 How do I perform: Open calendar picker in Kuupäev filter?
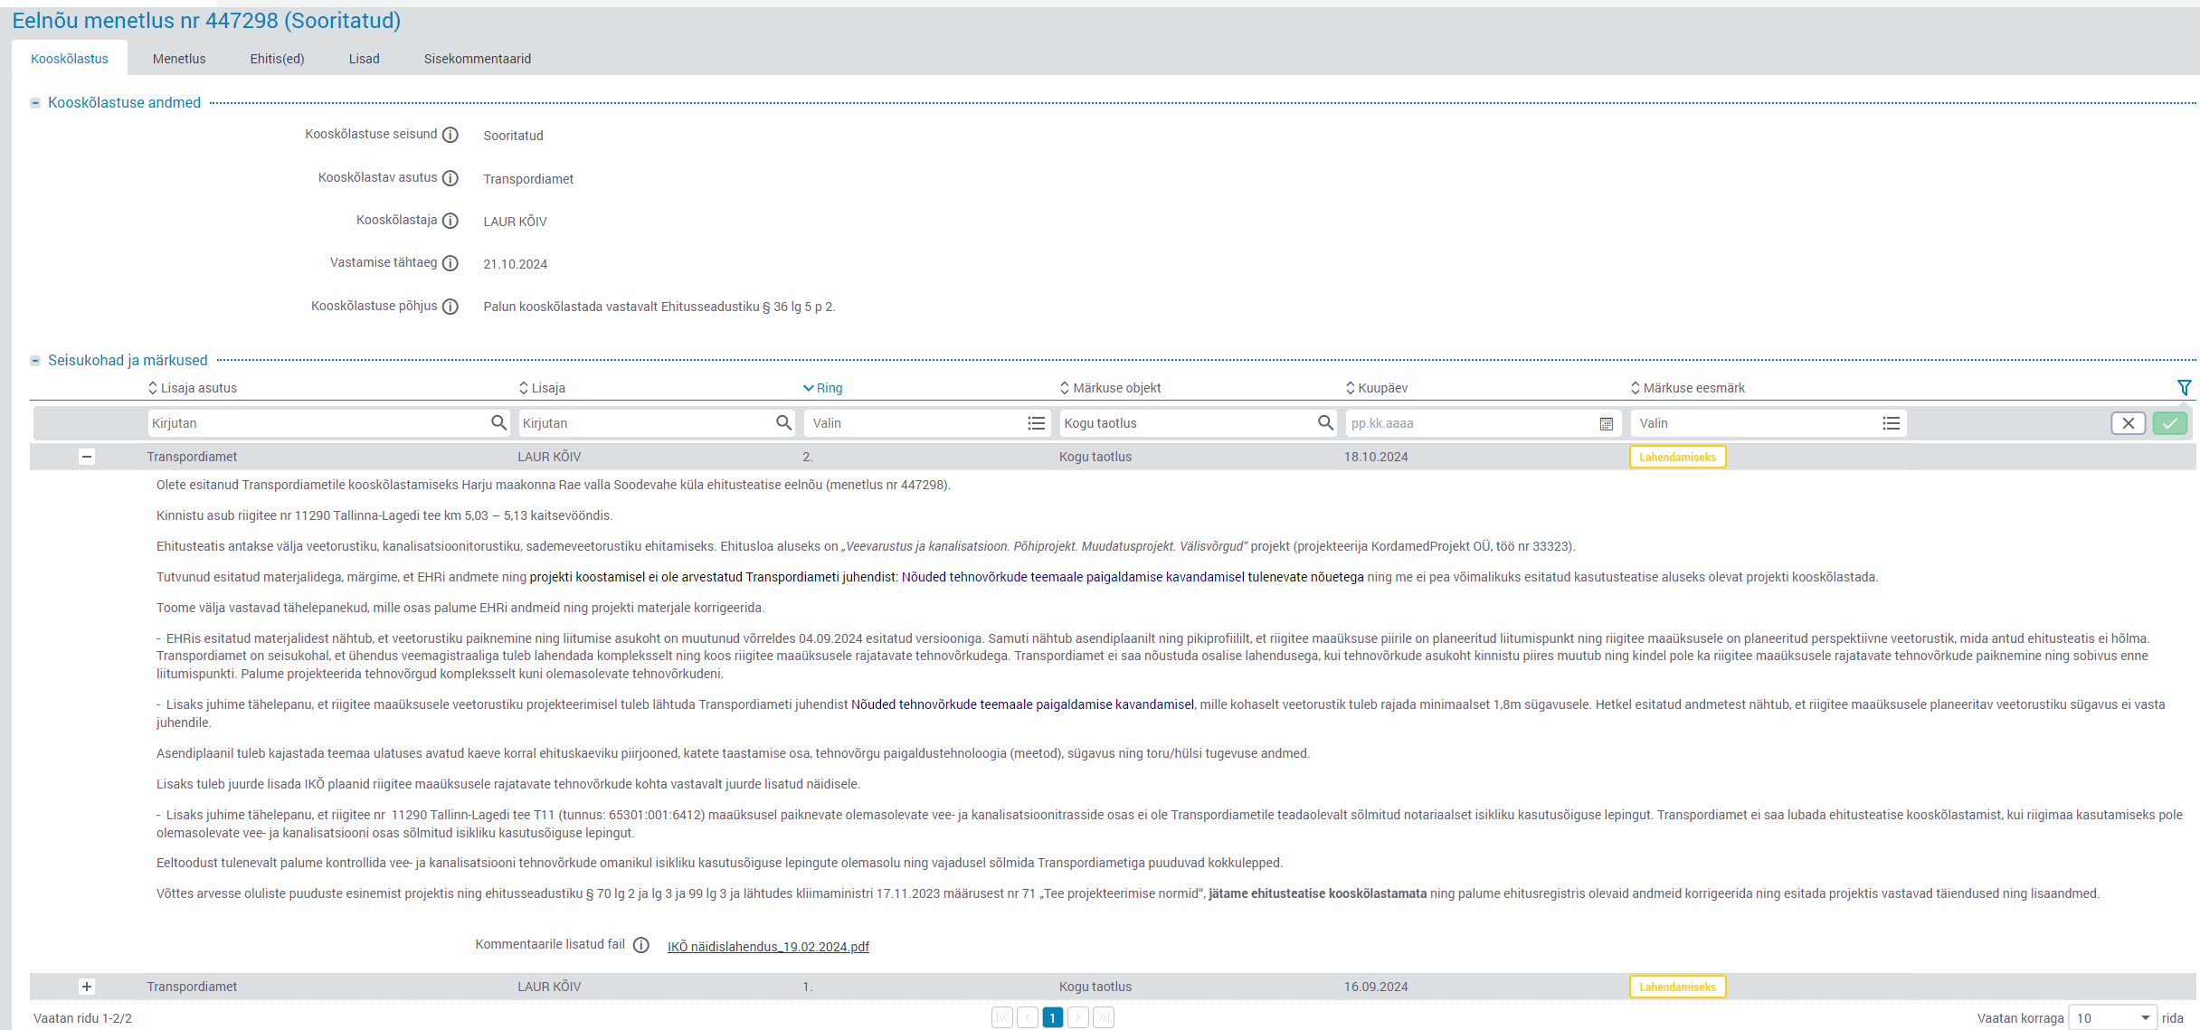(1607, 423)
